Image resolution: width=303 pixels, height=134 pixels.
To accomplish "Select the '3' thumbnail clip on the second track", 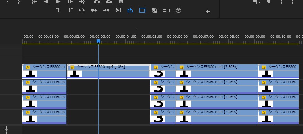I will click(163, 87).
